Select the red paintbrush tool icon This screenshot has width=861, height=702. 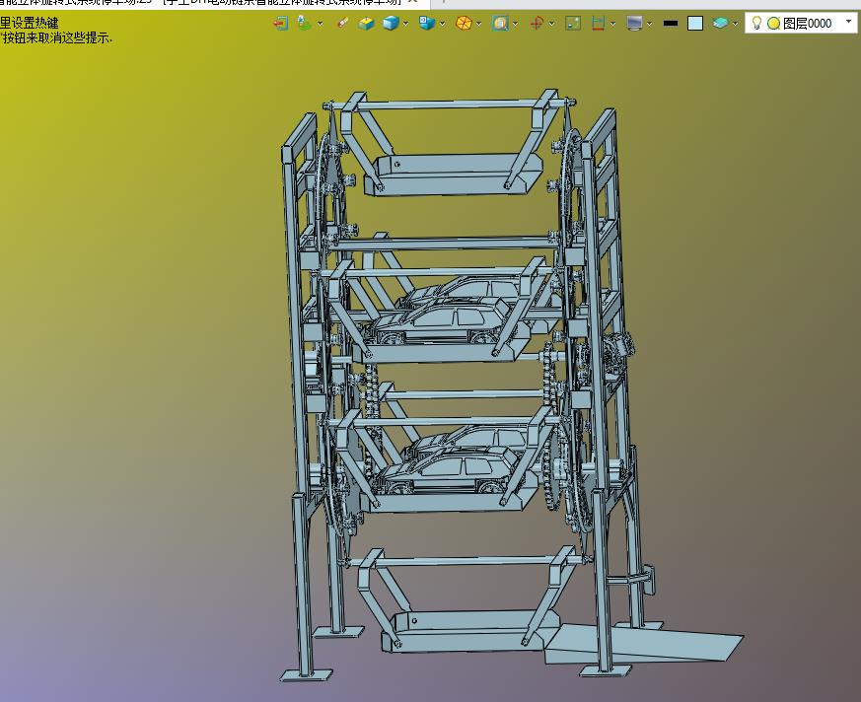(x=342, y=23)
